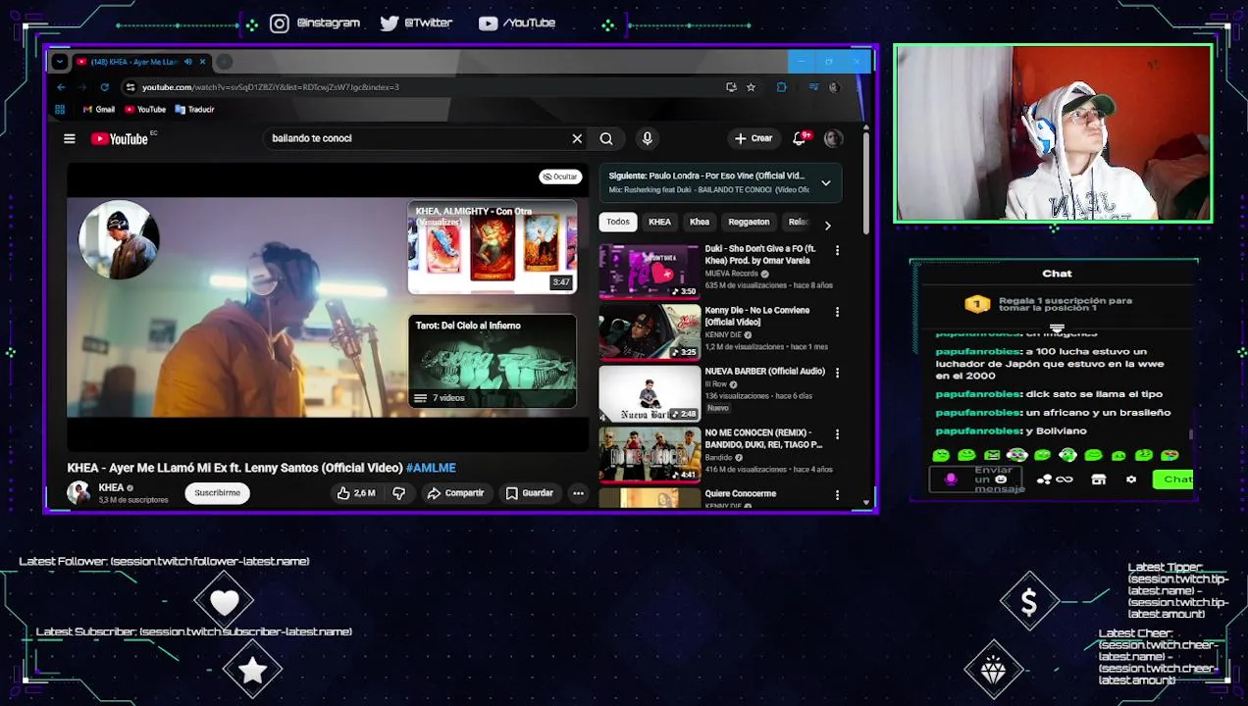Start voice search with the microphone
This screenshot has width=1248, height=706.
coord(647,138)
